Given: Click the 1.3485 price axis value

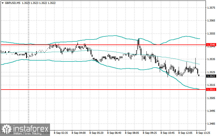Looking at the screenshot, I should point(211,124).
